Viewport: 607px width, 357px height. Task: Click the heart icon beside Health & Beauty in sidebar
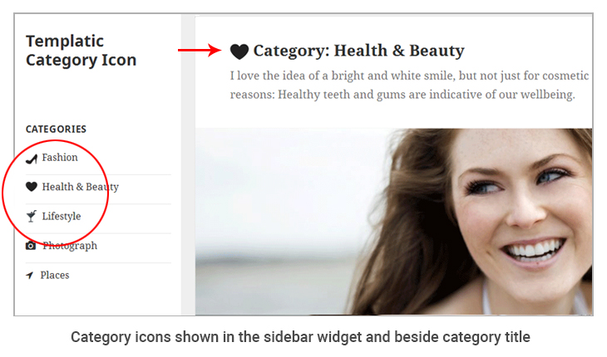[x=32, y=187]
